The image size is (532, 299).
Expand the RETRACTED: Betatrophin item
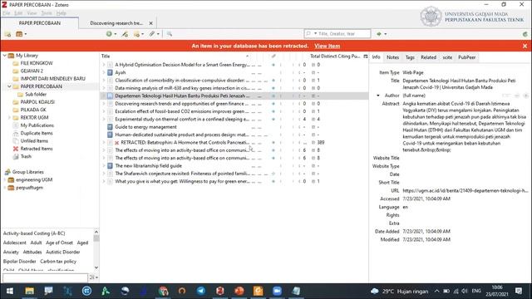104,143
